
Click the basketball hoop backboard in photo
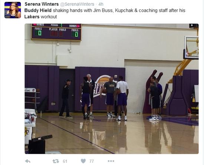point(191,47)
